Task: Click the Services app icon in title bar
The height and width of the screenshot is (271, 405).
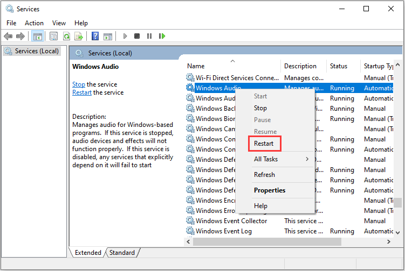Action: (9, 9)
